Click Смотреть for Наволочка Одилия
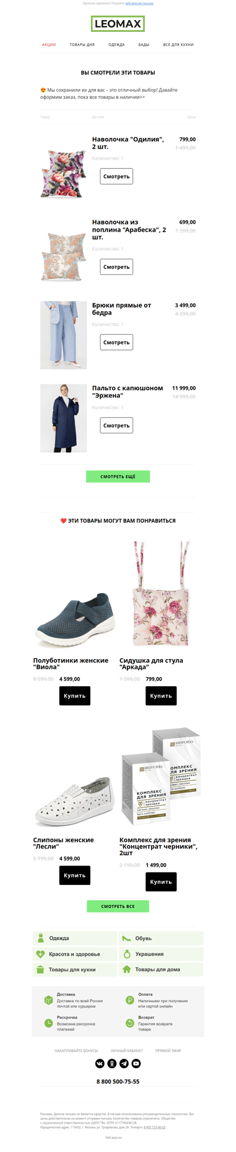 116,176
